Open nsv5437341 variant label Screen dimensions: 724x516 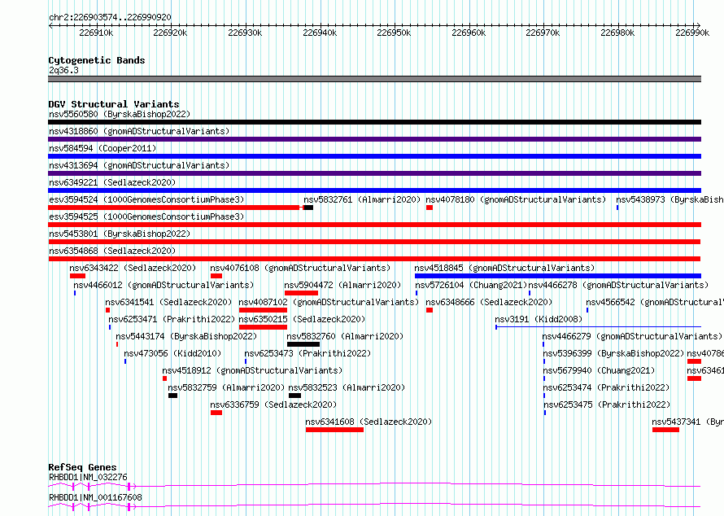click(687, 422)
